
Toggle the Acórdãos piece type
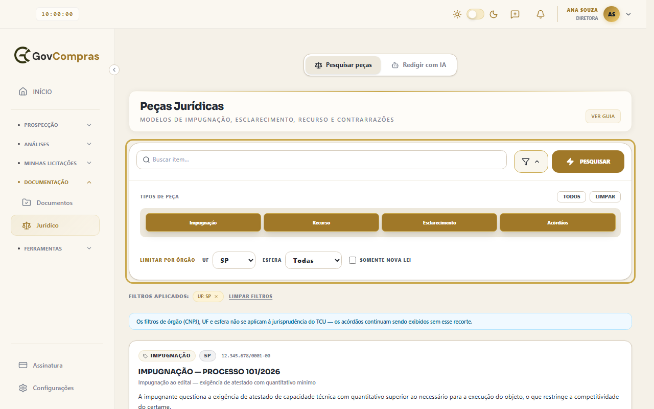pos(557,222)
